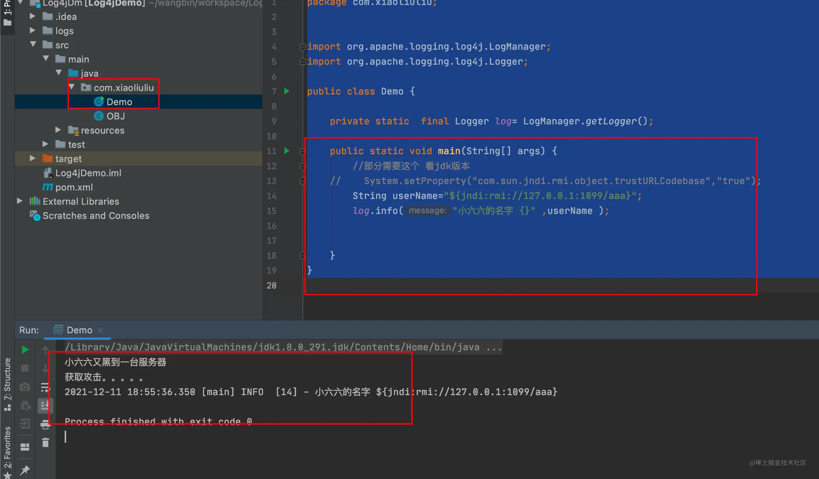Click the camera dump threads icon
819x479 pixels.
click(x=25, y=387)
